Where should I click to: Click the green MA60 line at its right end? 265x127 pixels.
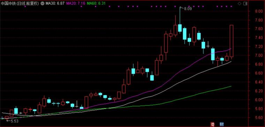coord(230,87)
